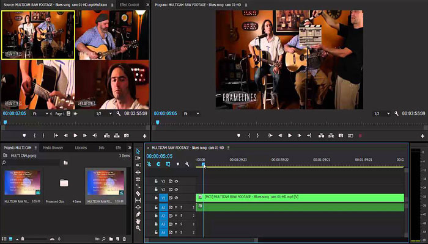Screen dimensions: 428x244
Task: Open Source monitor Fit zoom dropdown
Action: [40, 113]
